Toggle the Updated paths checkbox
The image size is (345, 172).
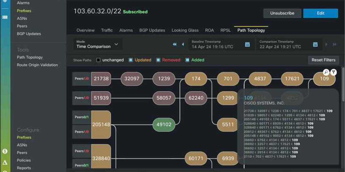131,60
